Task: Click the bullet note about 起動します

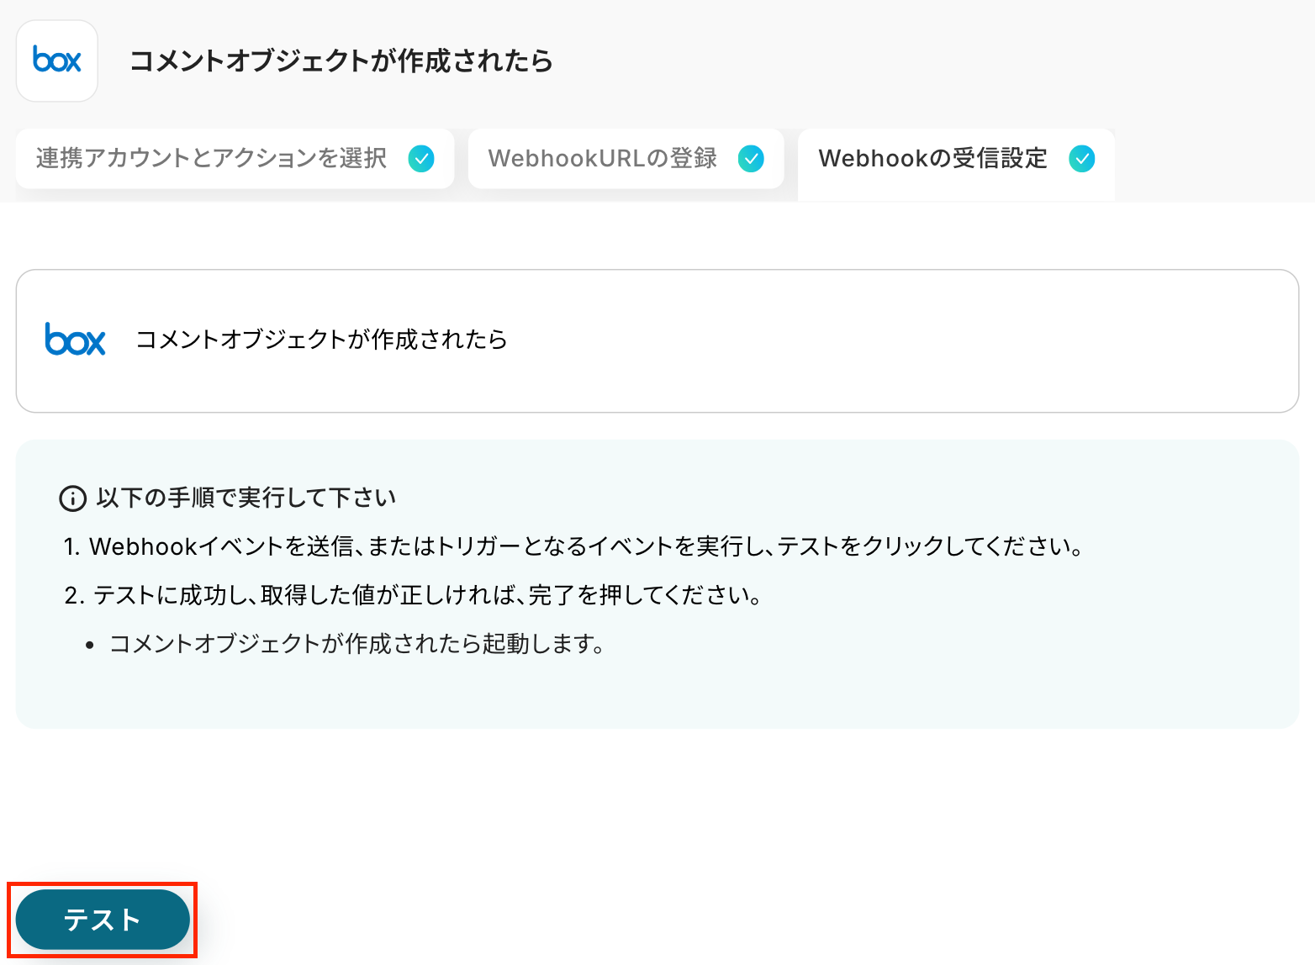Action: tap(357, 644)
